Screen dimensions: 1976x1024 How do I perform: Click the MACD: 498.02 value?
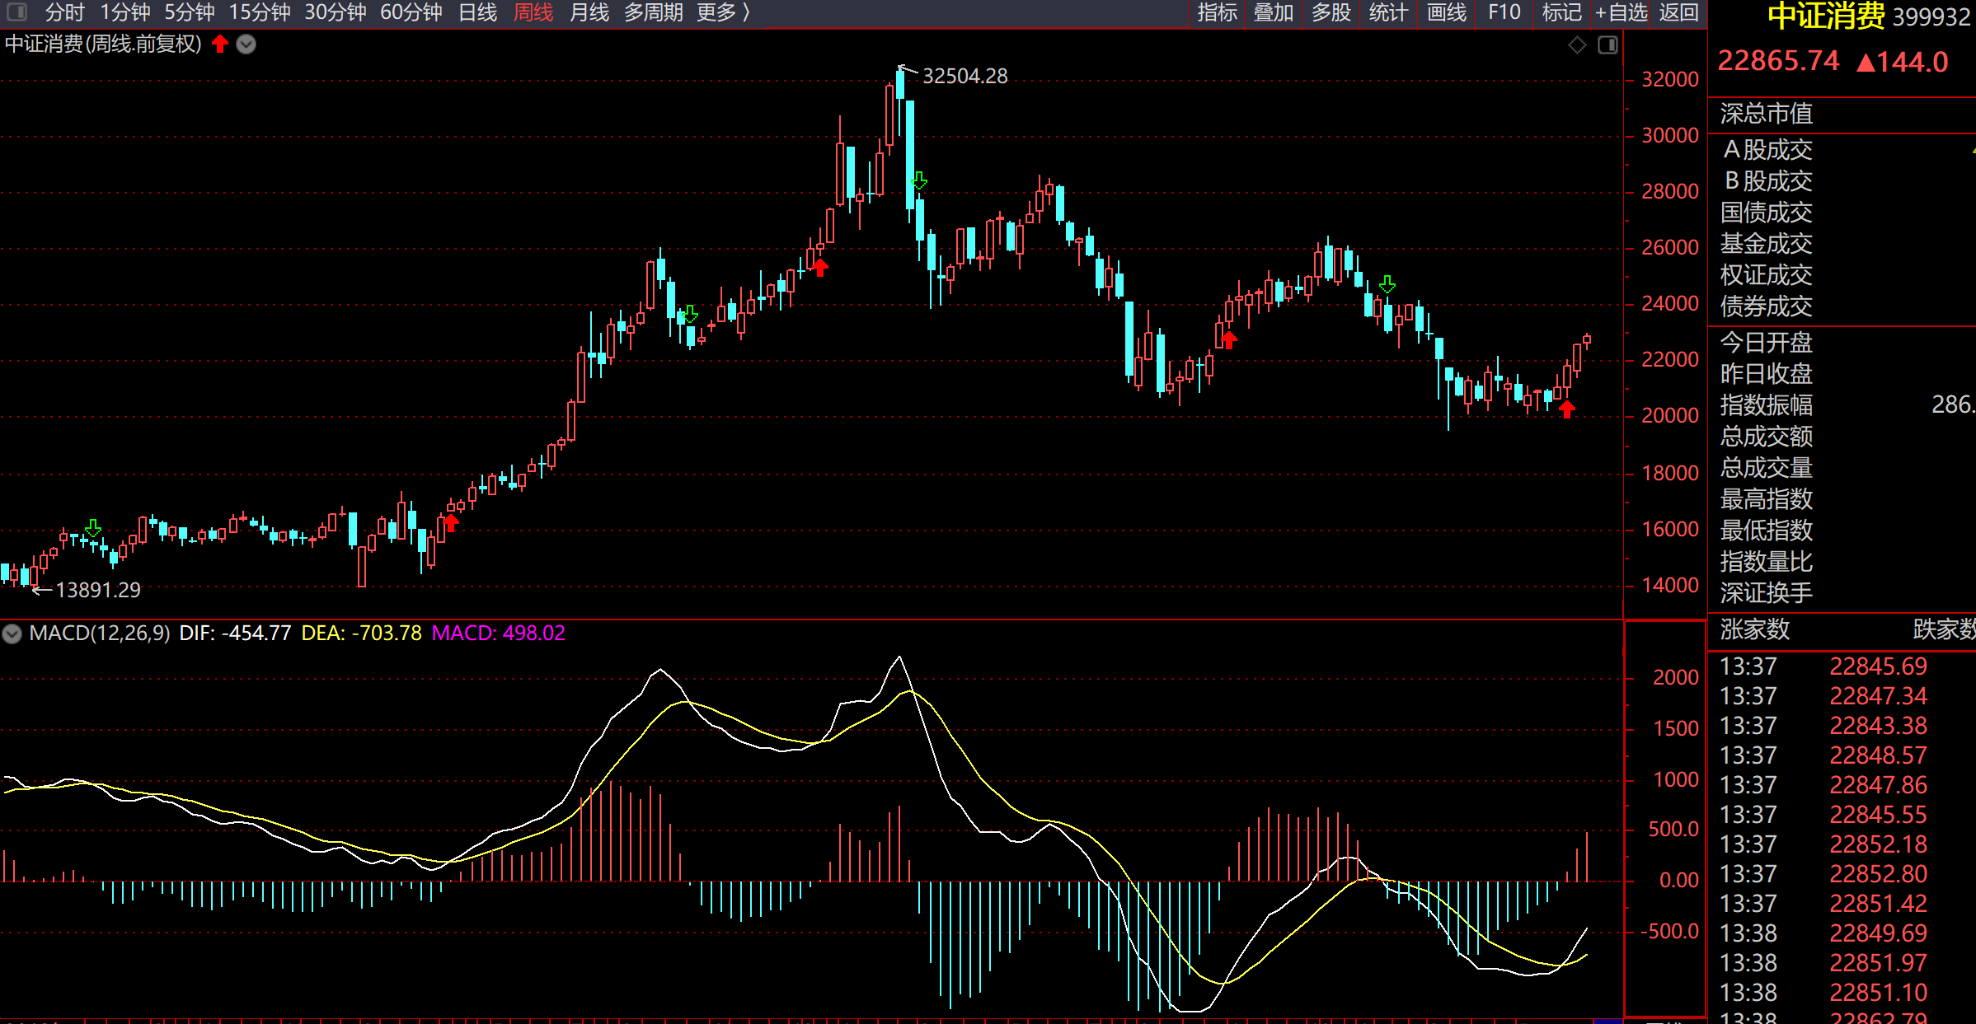(x=499, y=634)
